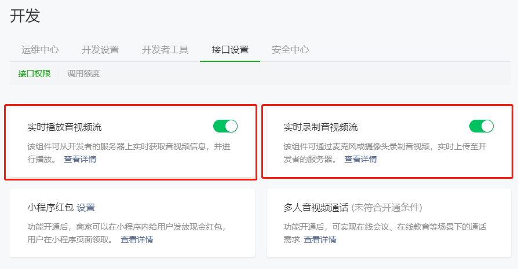Click the 开发 page heading

pyautogui.click(x=25, y=16)
